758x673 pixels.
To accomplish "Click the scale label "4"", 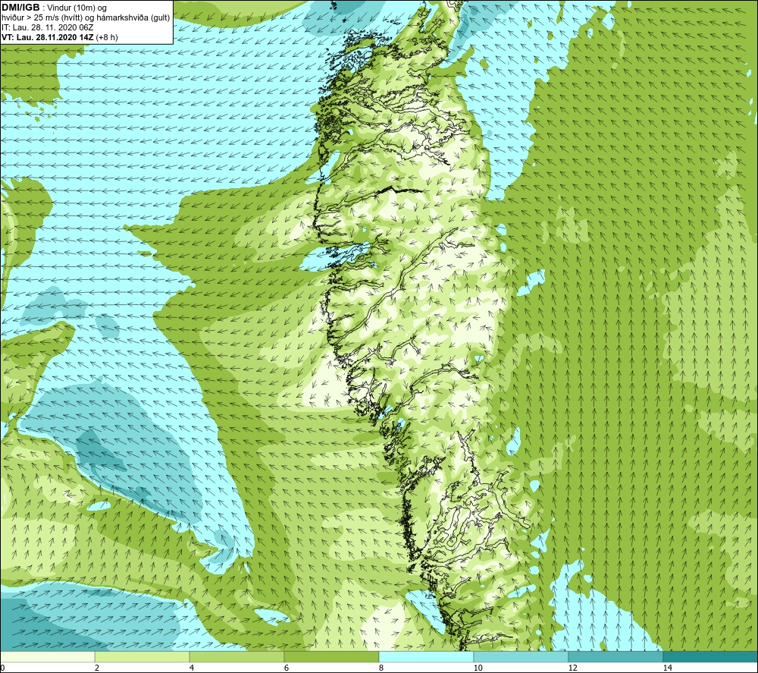I will click(x=192, y=668).
